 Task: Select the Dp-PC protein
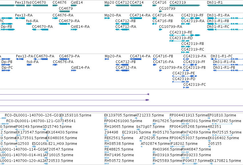pos(6,70)
